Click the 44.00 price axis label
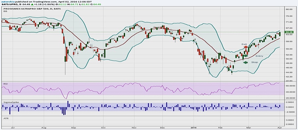The width and height of the screenshot is (298, 130). click(289, 72)
